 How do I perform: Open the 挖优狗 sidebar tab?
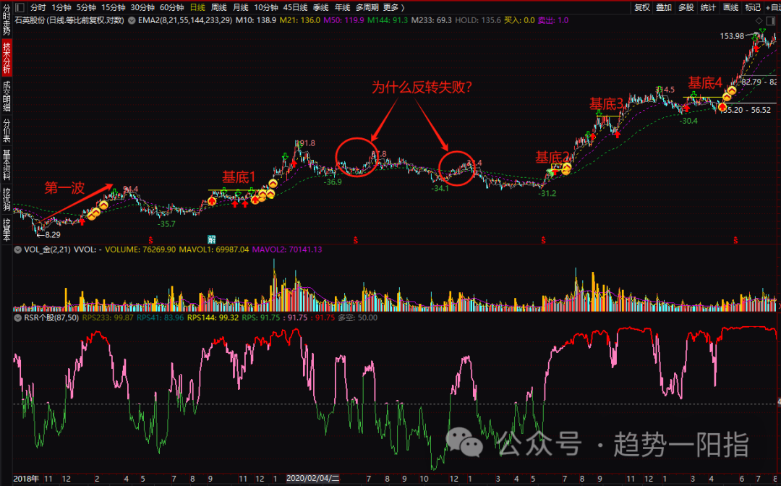tap(7, 199)
